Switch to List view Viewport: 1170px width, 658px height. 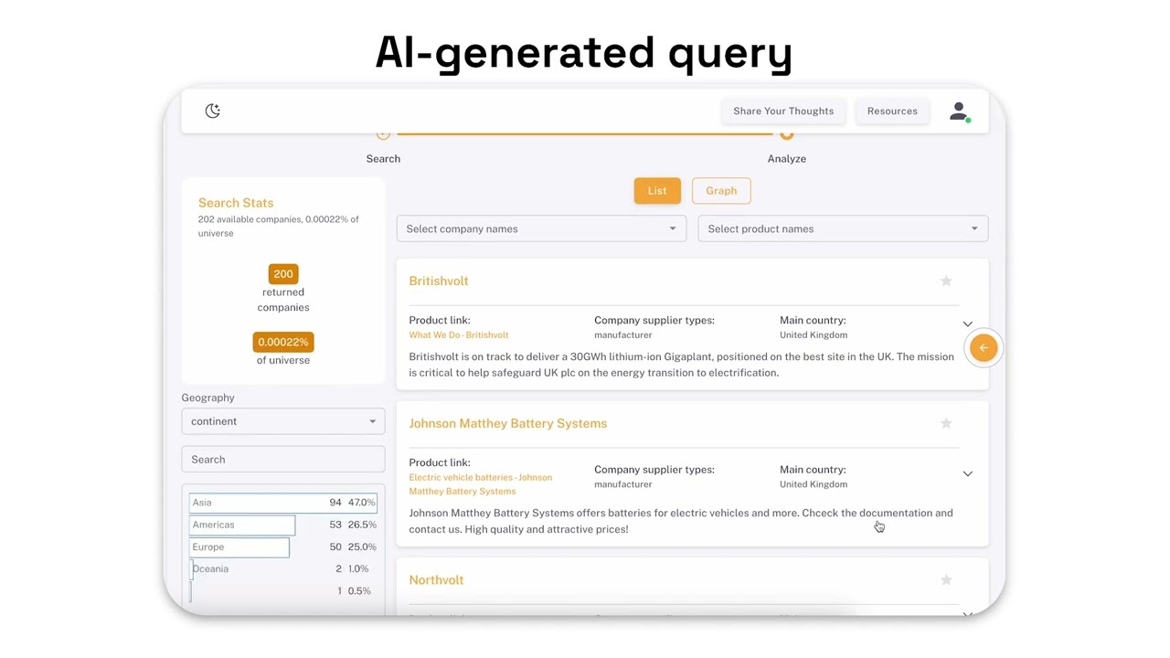pos(657,190)
